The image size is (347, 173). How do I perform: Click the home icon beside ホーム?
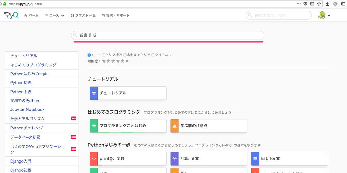click(x=26, y=15)
